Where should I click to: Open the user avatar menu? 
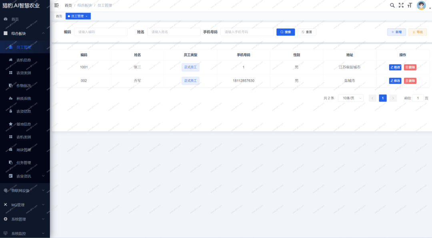pos(421,5)
